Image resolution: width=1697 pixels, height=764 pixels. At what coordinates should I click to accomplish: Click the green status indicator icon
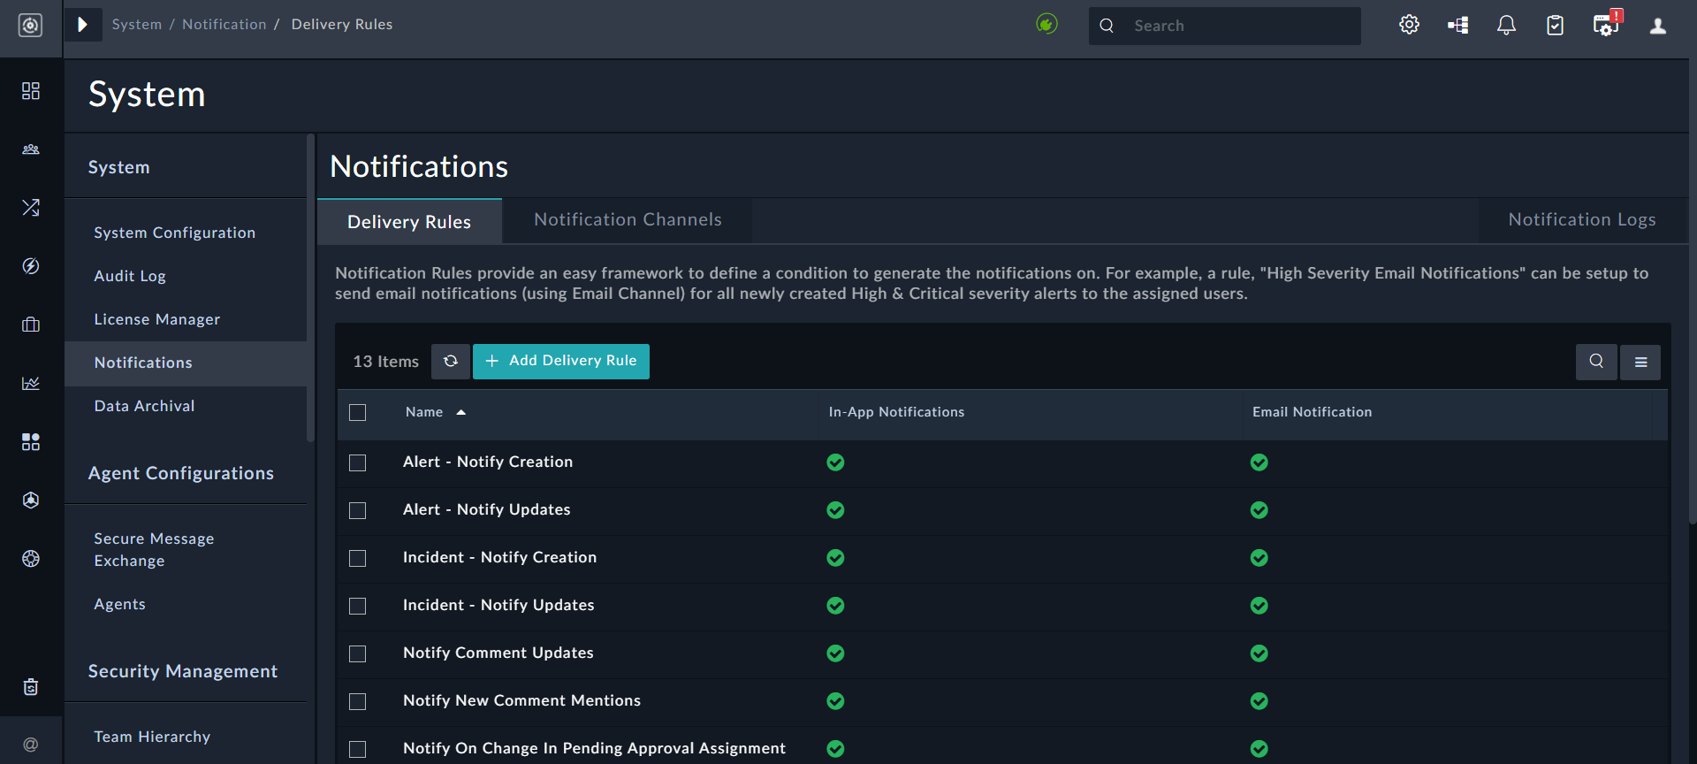coord(1046,24)
